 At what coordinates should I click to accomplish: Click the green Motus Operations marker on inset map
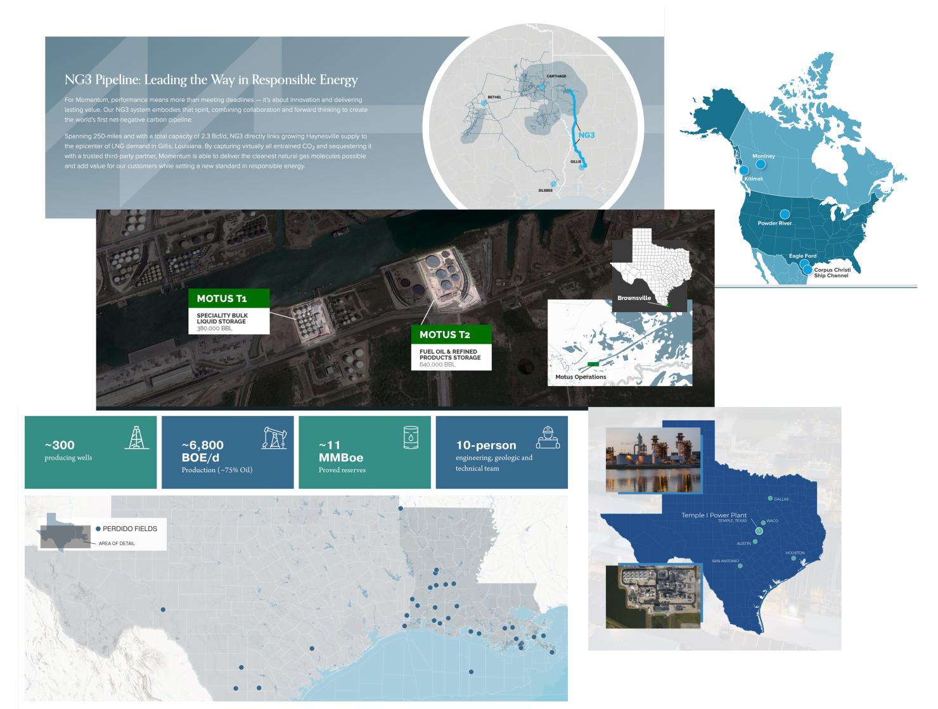tap(593, 363)
